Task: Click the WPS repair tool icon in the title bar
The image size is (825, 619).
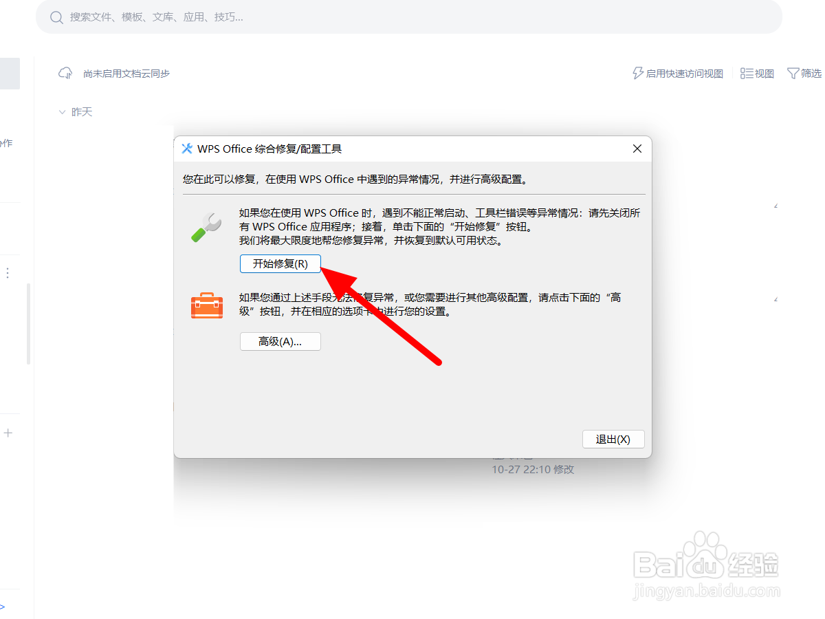Action: tap(186, 148)
